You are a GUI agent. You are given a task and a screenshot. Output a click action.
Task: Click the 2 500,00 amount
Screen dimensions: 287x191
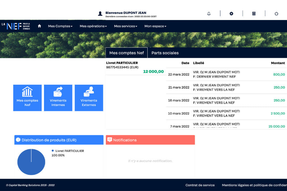coord(278,113)
